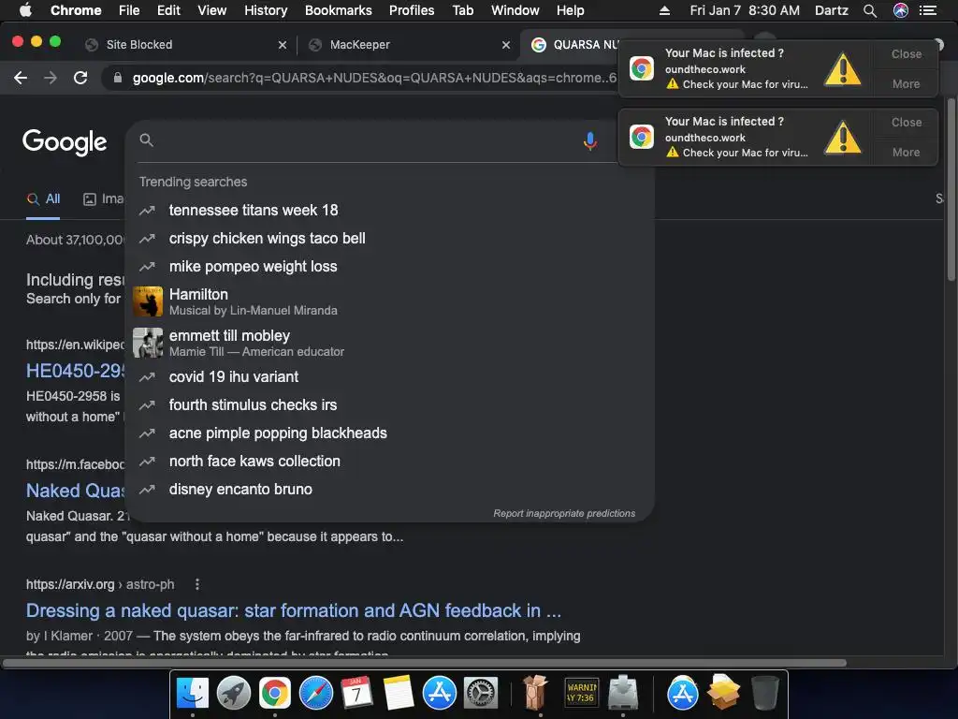
Task: Select crispy chicken wings taco bell suggestion
Action: (x=390, y=239)
